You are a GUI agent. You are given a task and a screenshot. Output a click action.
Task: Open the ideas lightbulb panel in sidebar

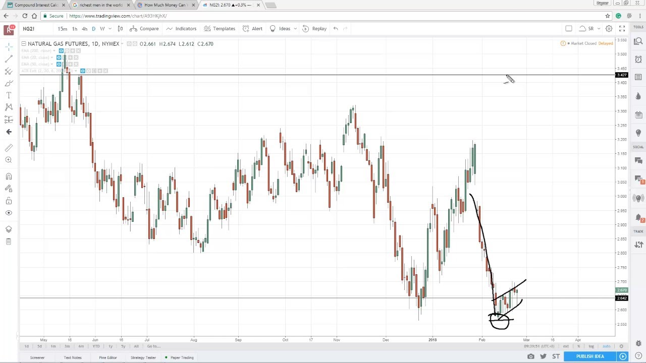point(638,133)
